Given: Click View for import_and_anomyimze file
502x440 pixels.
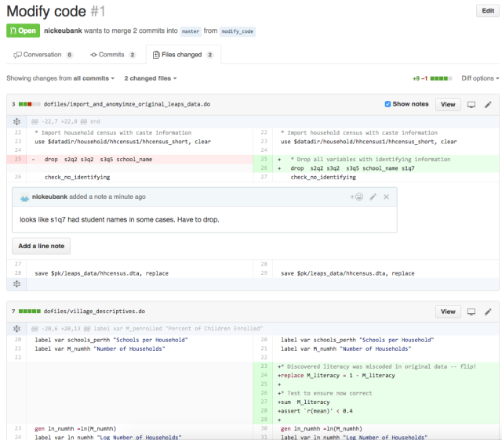Looking at the screenshot, I should tap(448, 104).
